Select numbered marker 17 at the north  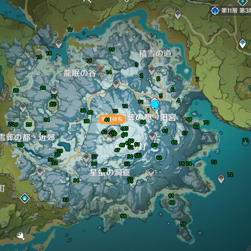[70, 30]
